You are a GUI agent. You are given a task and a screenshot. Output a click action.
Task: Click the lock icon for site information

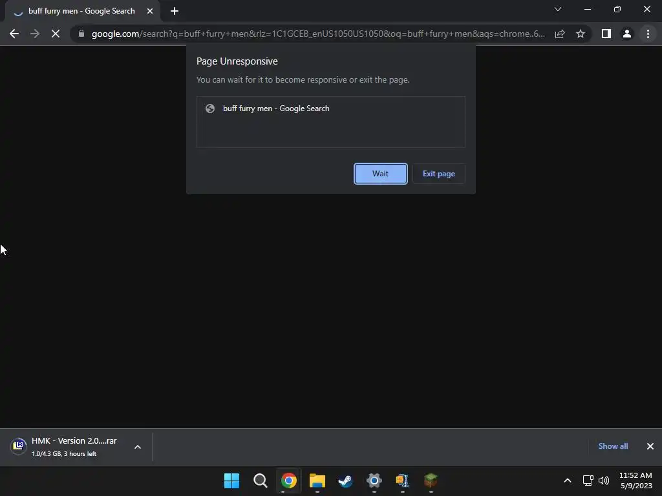[81, 34]
